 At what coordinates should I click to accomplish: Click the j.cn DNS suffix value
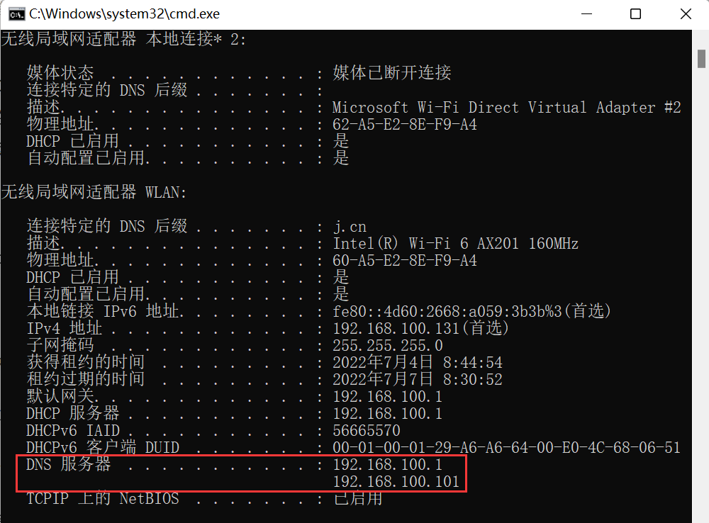click(x=350, y=227)
